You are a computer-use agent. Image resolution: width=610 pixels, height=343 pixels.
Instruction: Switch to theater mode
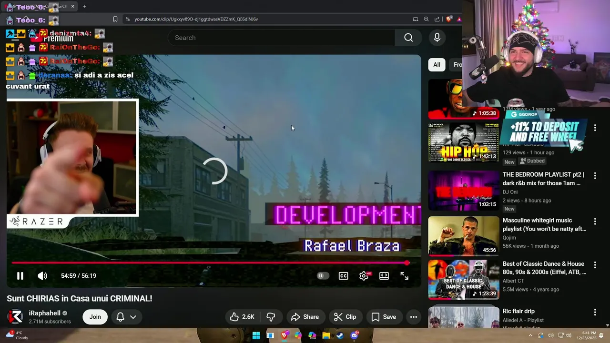(x=384, y=276)
